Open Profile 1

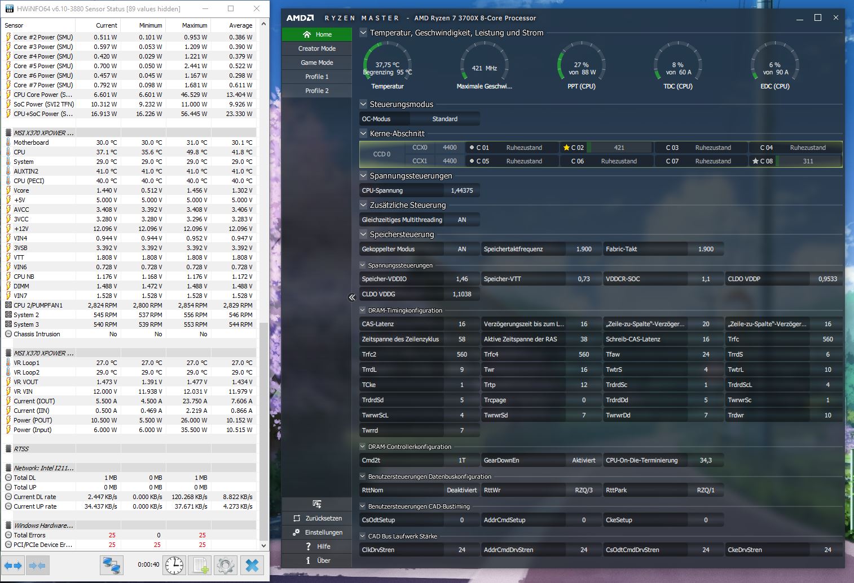click(x=317, y=77)
